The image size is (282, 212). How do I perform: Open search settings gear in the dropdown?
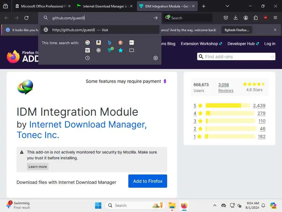point(156,58)
